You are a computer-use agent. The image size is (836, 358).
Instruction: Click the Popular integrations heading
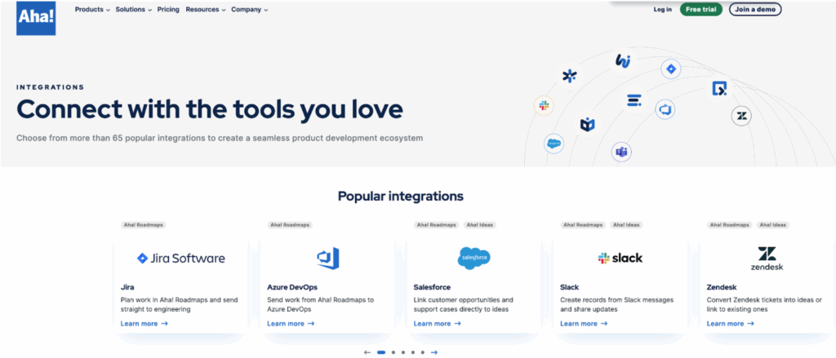(400, 196)
